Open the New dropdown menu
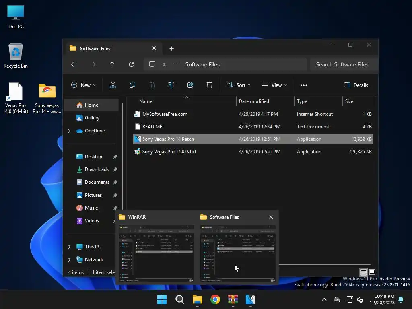 coord(84,85)
